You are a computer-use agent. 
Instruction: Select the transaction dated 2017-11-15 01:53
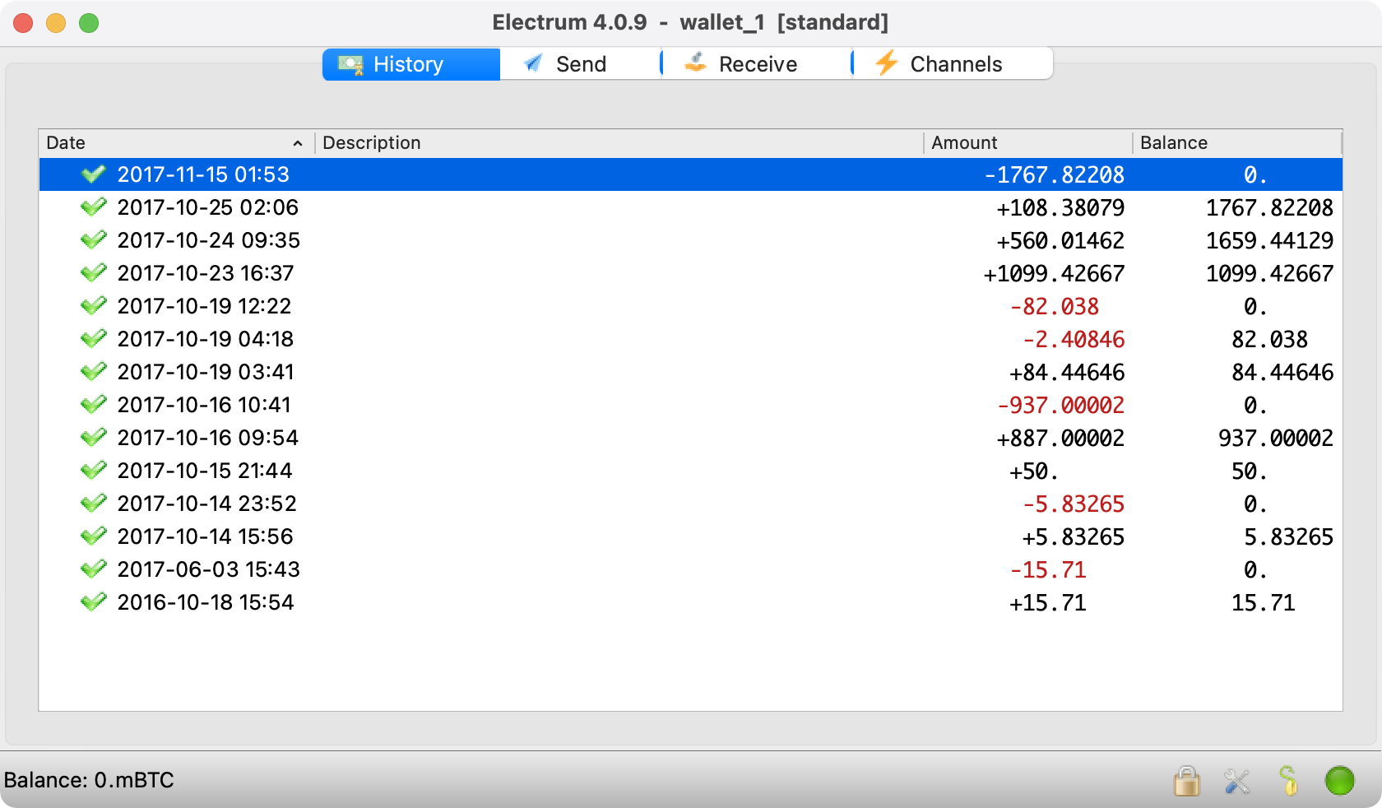coord(690,174)
